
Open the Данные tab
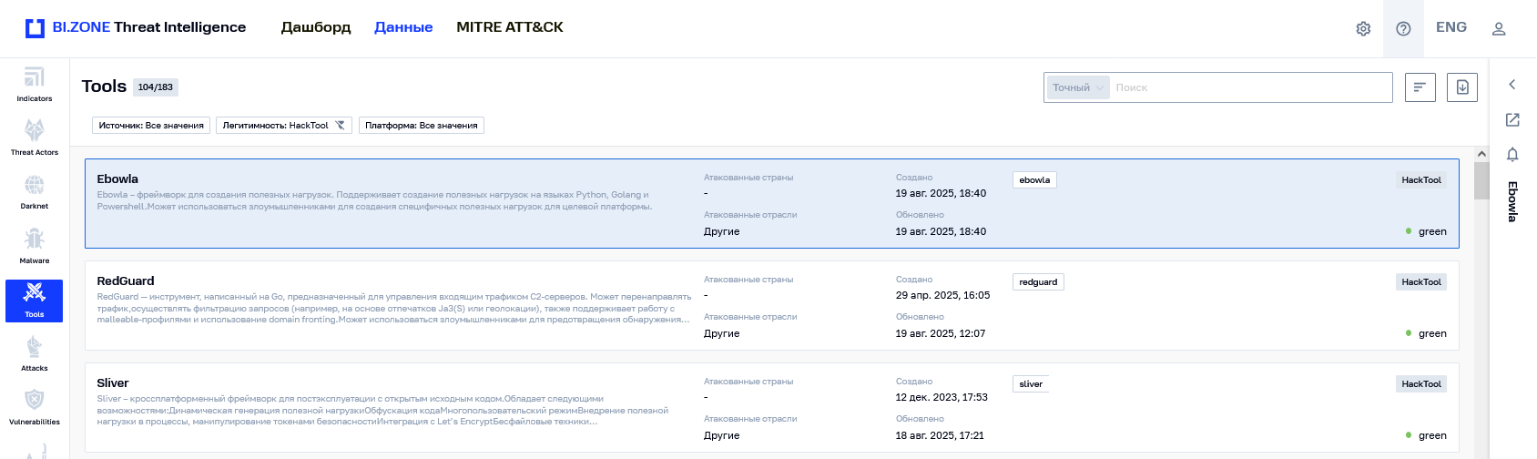403,27
